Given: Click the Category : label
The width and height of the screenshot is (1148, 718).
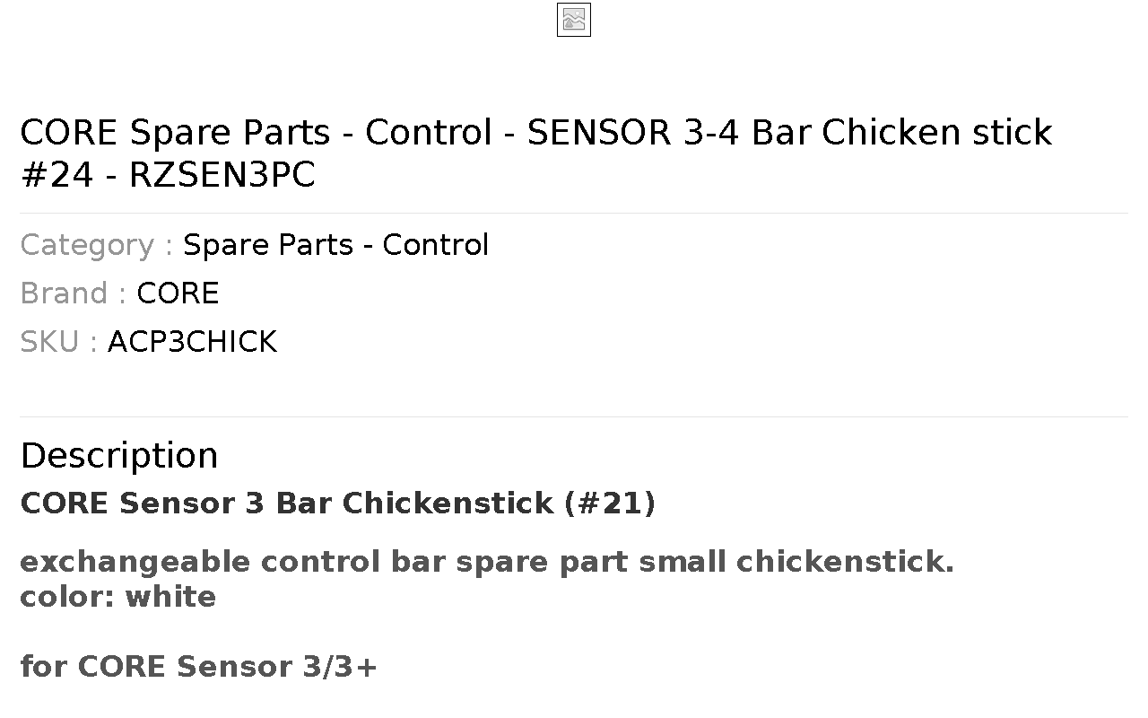Looking at the screenshot, I should click(x=97, y=245).
